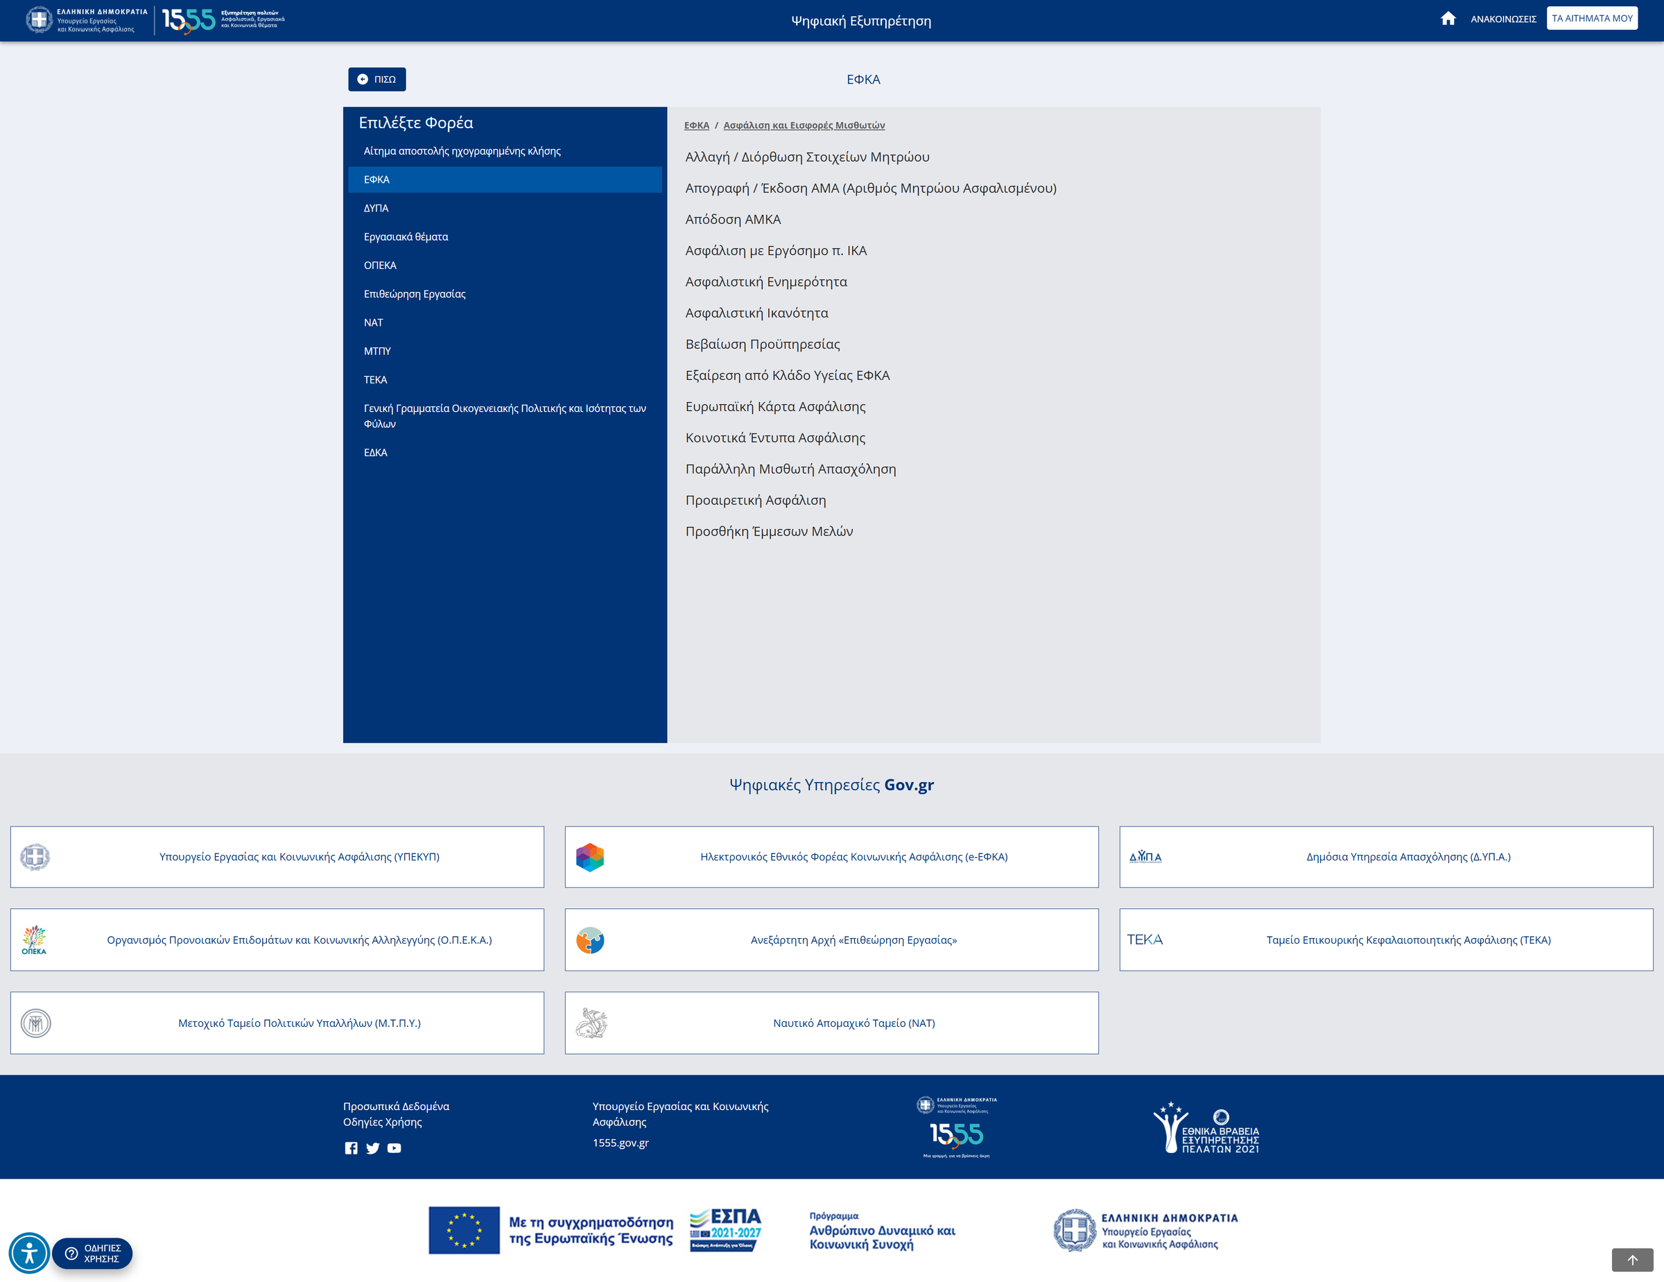Select Εργασιακά θέματα in sidebar

point(504,237)
